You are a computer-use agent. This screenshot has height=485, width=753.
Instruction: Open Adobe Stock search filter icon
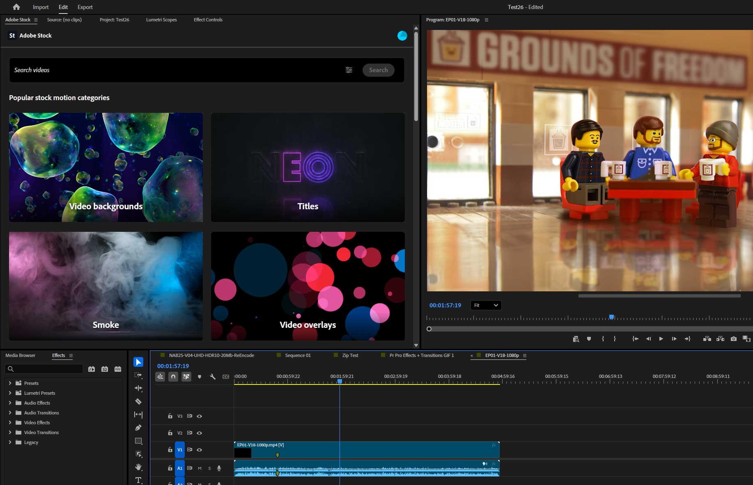pyautogui.click(x=349, y=70)
